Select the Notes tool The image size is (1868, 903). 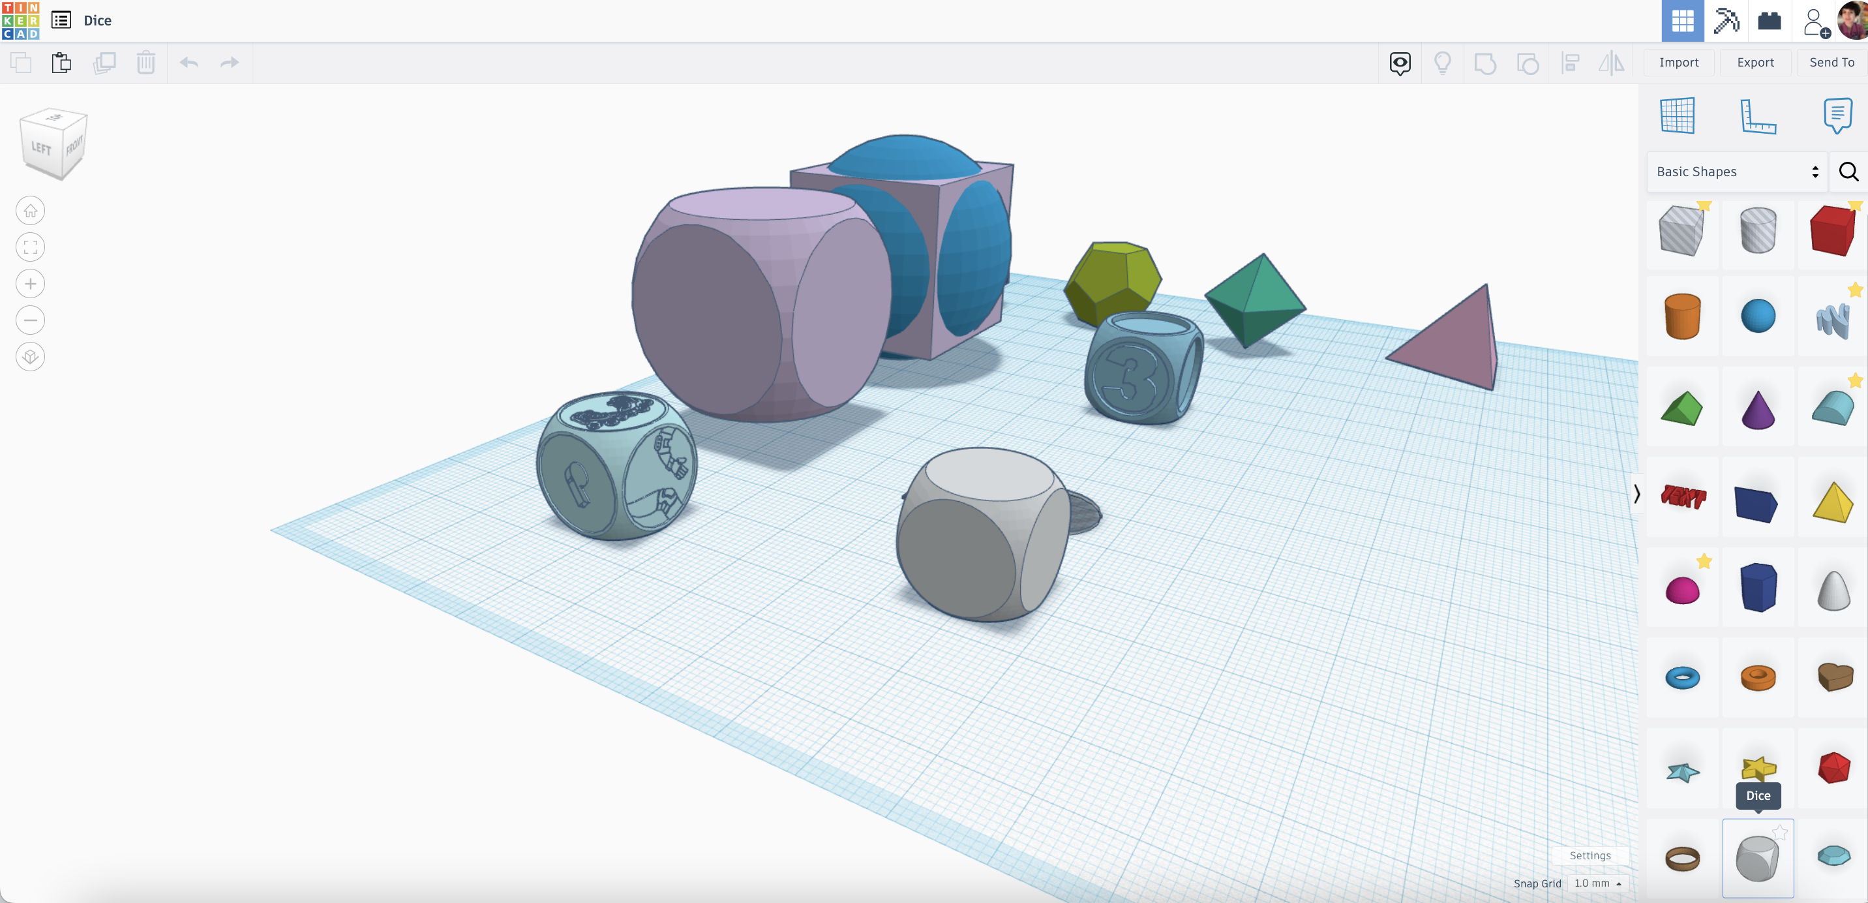1837,116
